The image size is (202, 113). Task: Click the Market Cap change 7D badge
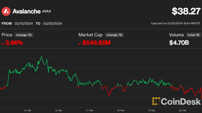(114, 35)
